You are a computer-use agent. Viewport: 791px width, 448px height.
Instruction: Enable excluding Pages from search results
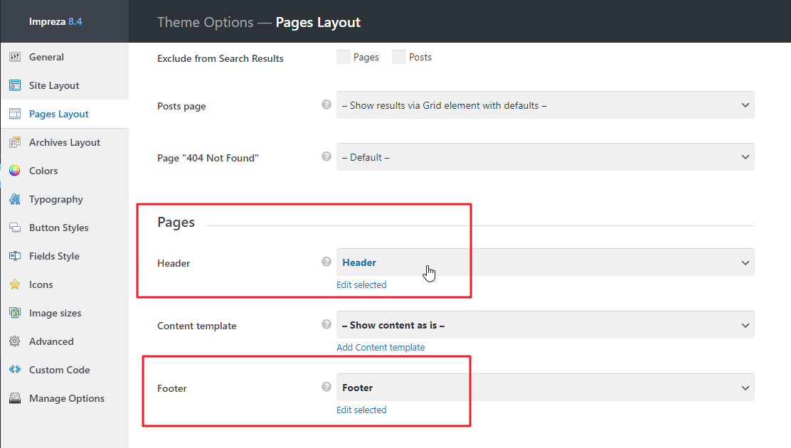344,57
